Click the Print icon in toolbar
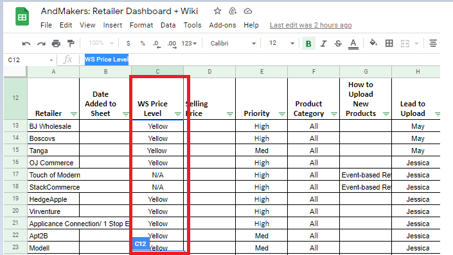Viewport: 453px width, 255px height. click(56, 44)
